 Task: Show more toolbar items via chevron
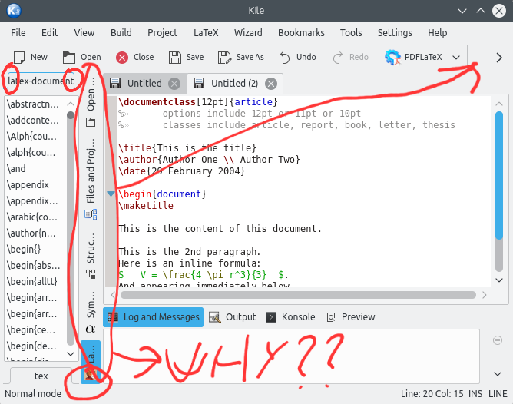pos(499,58)
